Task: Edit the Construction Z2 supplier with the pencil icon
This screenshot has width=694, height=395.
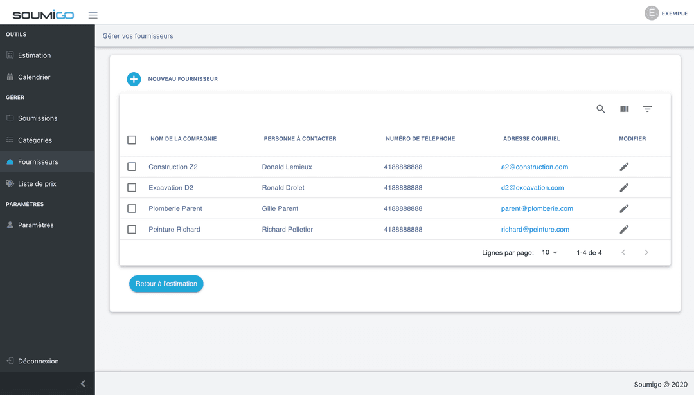Action: [623, 167]
